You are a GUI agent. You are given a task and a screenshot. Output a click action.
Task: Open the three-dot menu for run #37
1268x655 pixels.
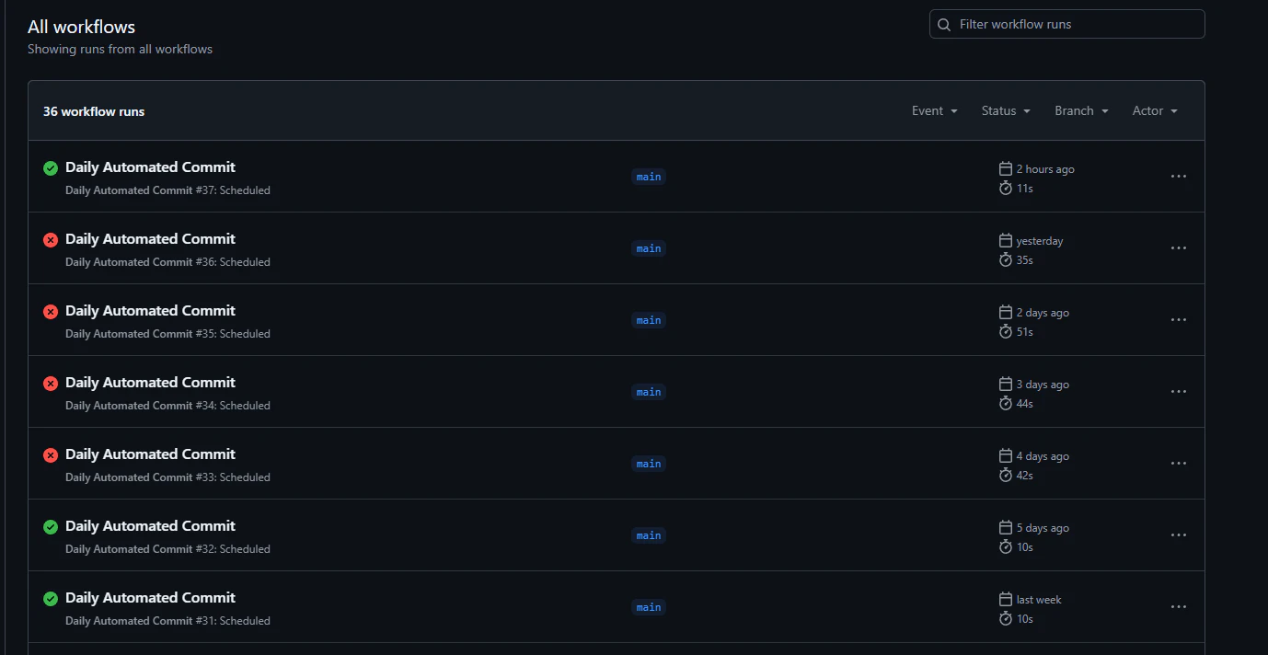1179,177
